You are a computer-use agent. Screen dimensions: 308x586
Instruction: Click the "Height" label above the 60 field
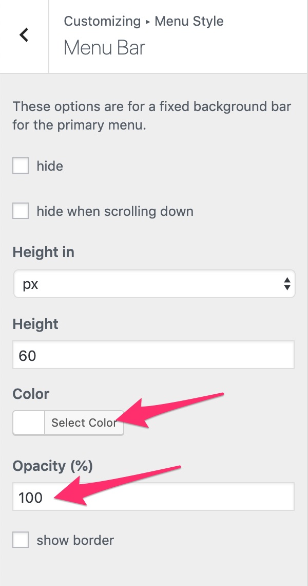pos(35,324)
